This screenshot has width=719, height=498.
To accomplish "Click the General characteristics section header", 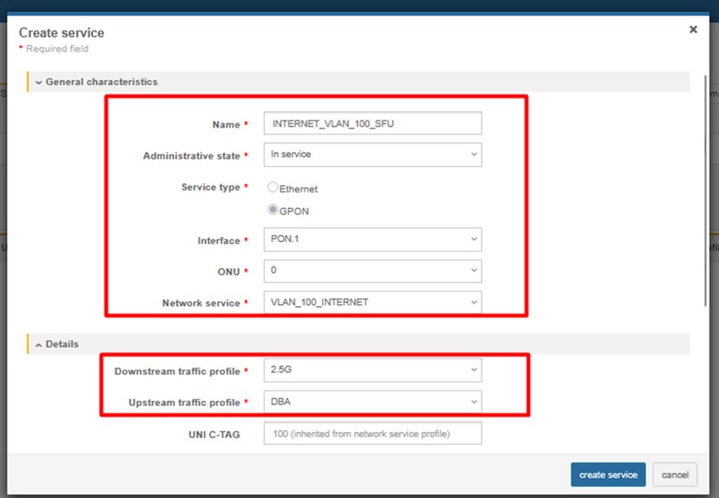I will (102, 82).
